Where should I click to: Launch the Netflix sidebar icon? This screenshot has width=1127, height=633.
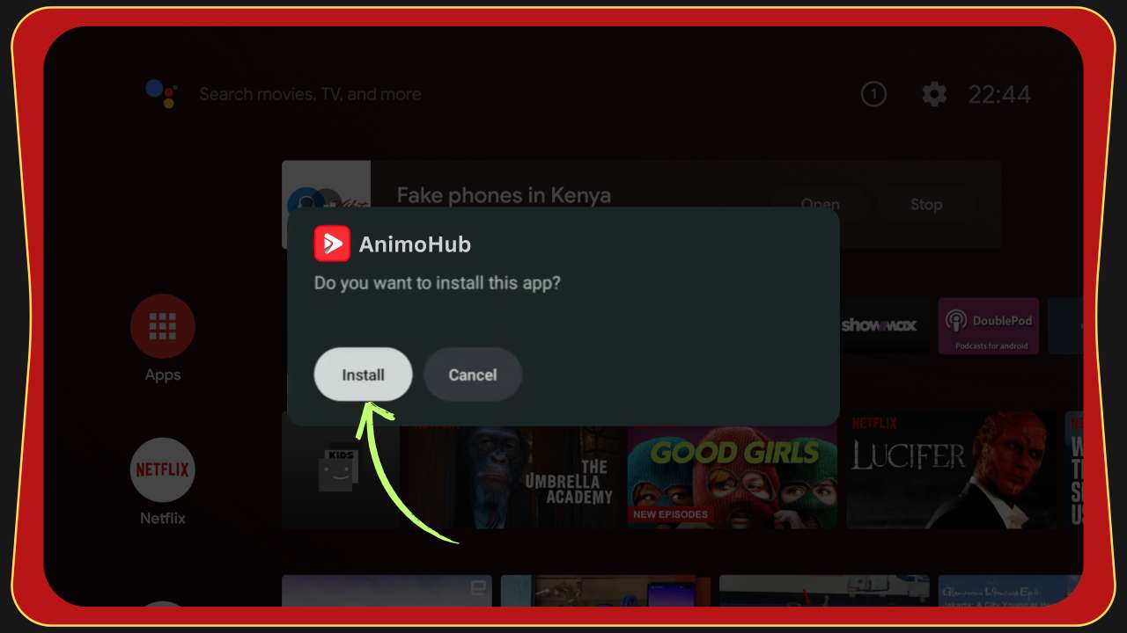(163, 469)
